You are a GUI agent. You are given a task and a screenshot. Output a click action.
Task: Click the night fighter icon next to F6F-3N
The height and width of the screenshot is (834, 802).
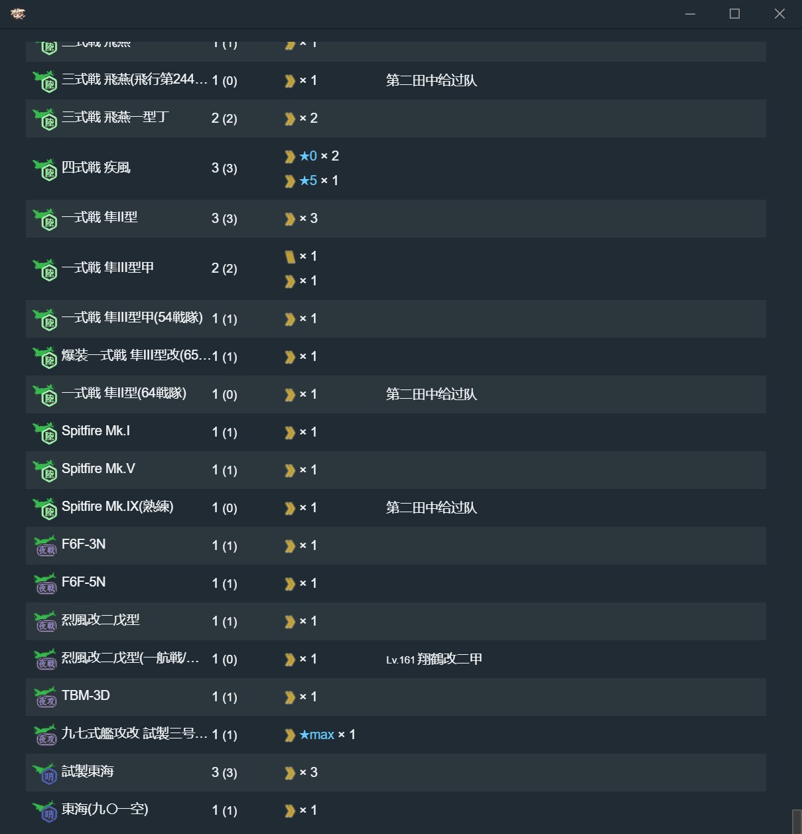[x=46, y=546]
